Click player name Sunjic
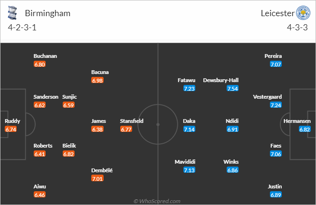This screenshot has height=205, width=316. (x=69, y=97)
